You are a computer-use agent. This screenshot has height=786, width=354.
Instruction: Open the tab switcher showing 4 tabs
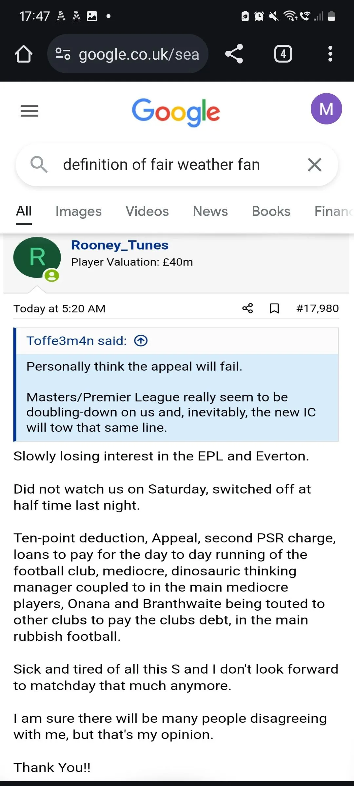click(283, 54)
